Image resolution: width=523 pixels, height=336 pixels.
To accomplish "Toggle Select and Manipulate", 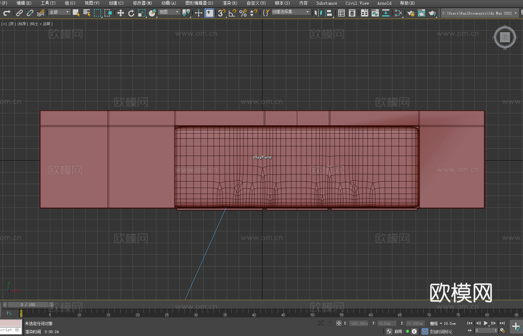I will 199,13.
